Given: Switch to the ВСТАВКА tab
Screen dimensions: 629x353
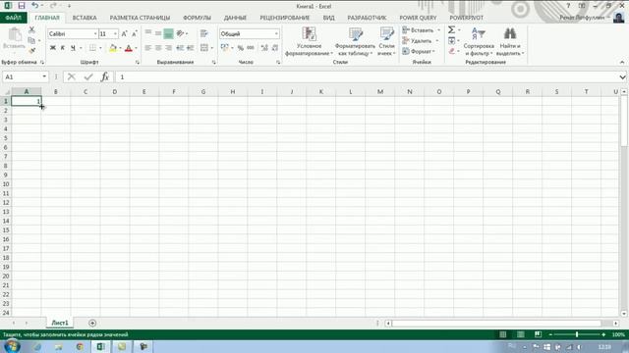Looking at the screenshot, I should [x=85, y=18].
